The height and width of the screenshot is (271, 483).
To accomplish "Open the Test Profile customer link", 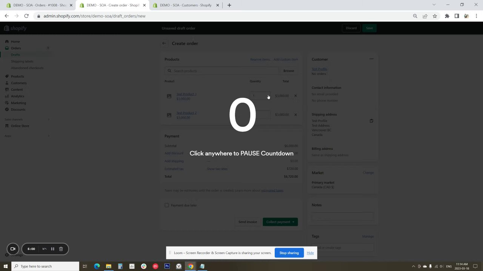I will (319, 69).
